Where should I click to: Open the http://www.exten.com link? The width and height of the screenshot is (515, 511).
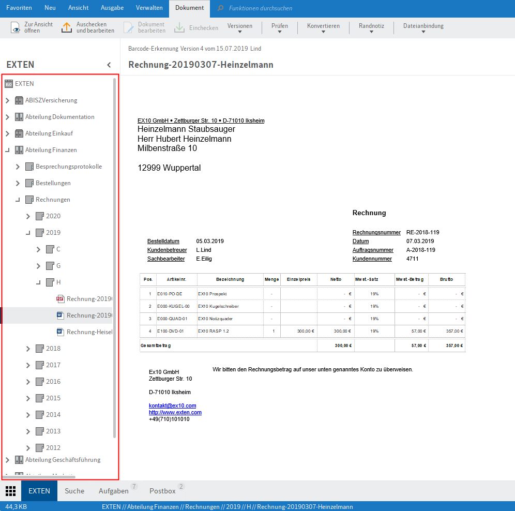[175, 412]
